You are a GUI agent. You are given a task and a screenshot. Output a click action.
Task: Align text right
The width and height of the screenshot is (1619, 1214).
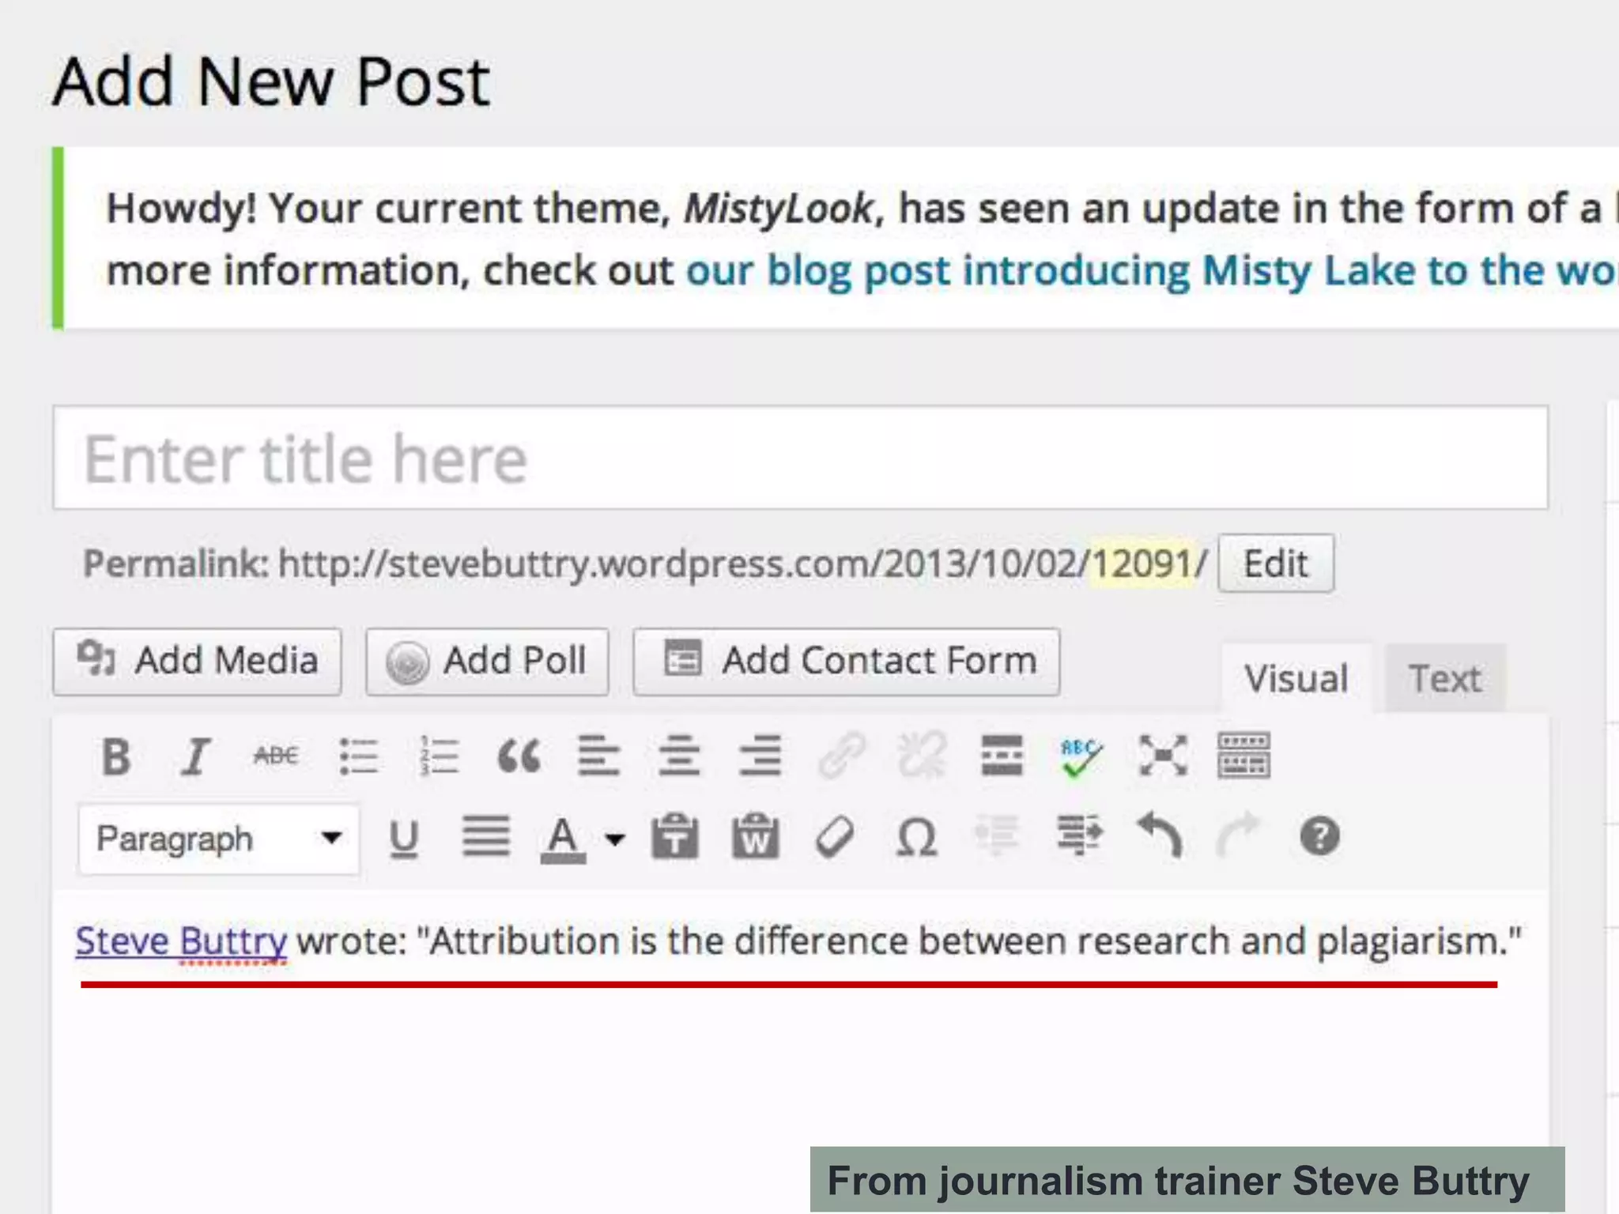click(760, 756)
